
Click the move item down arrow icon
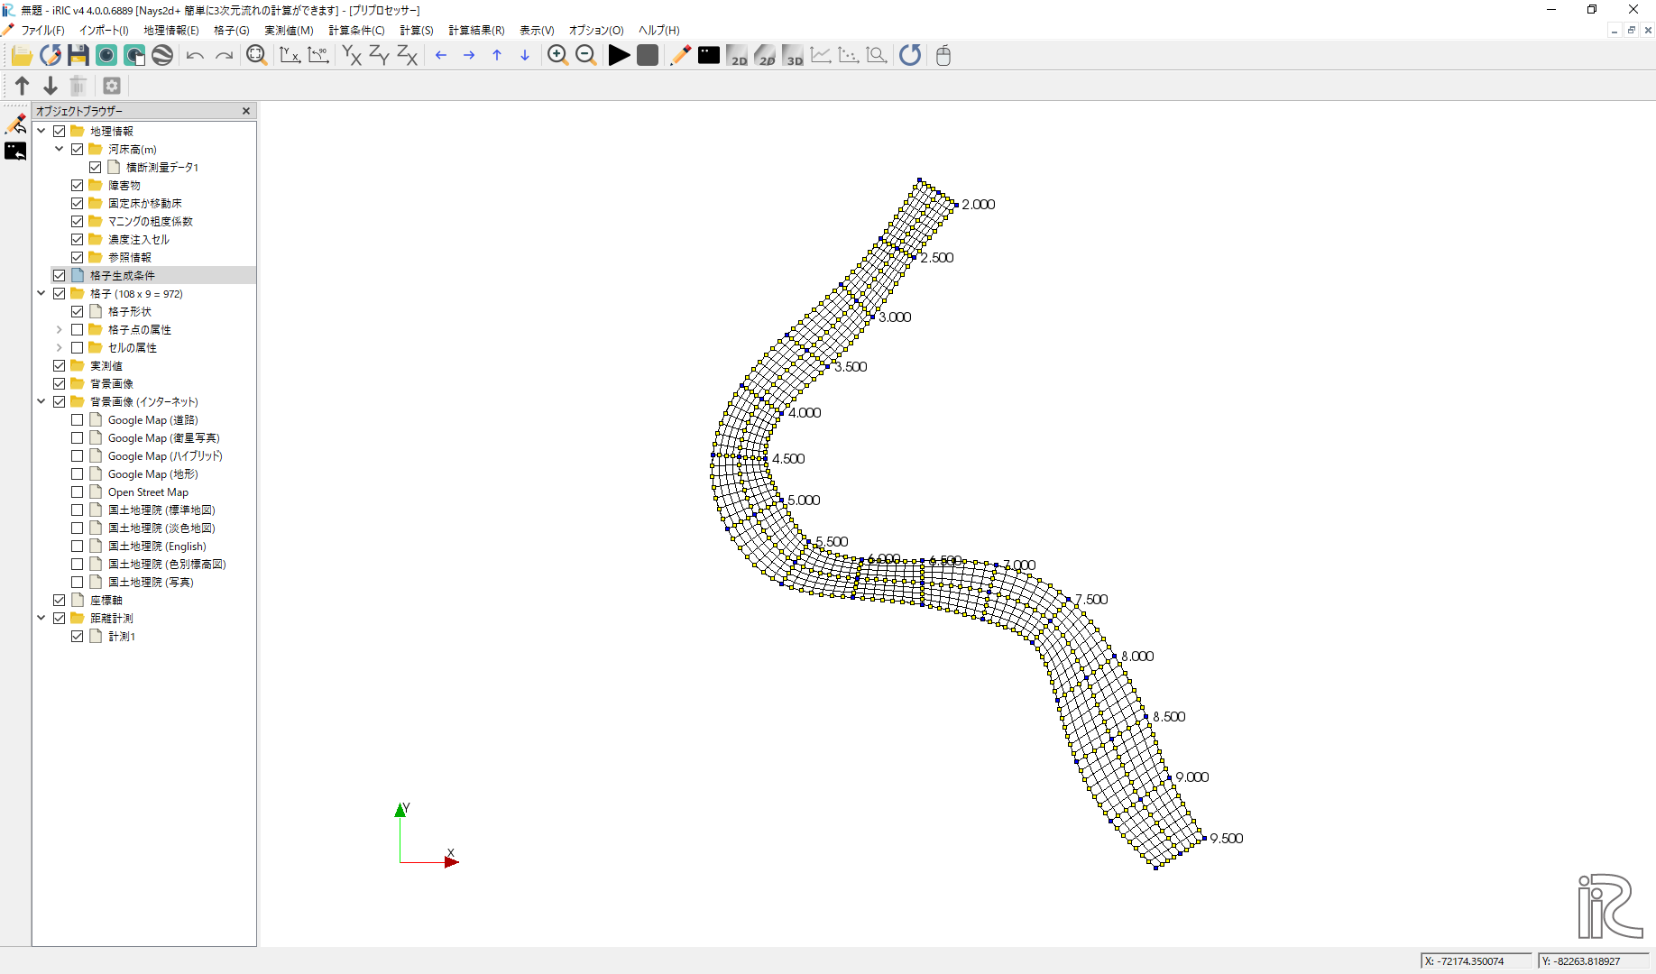(x=51, y=86)
